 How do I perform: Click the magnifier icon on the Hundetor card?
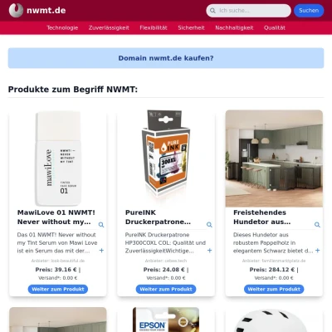click(x=317, y=225)
